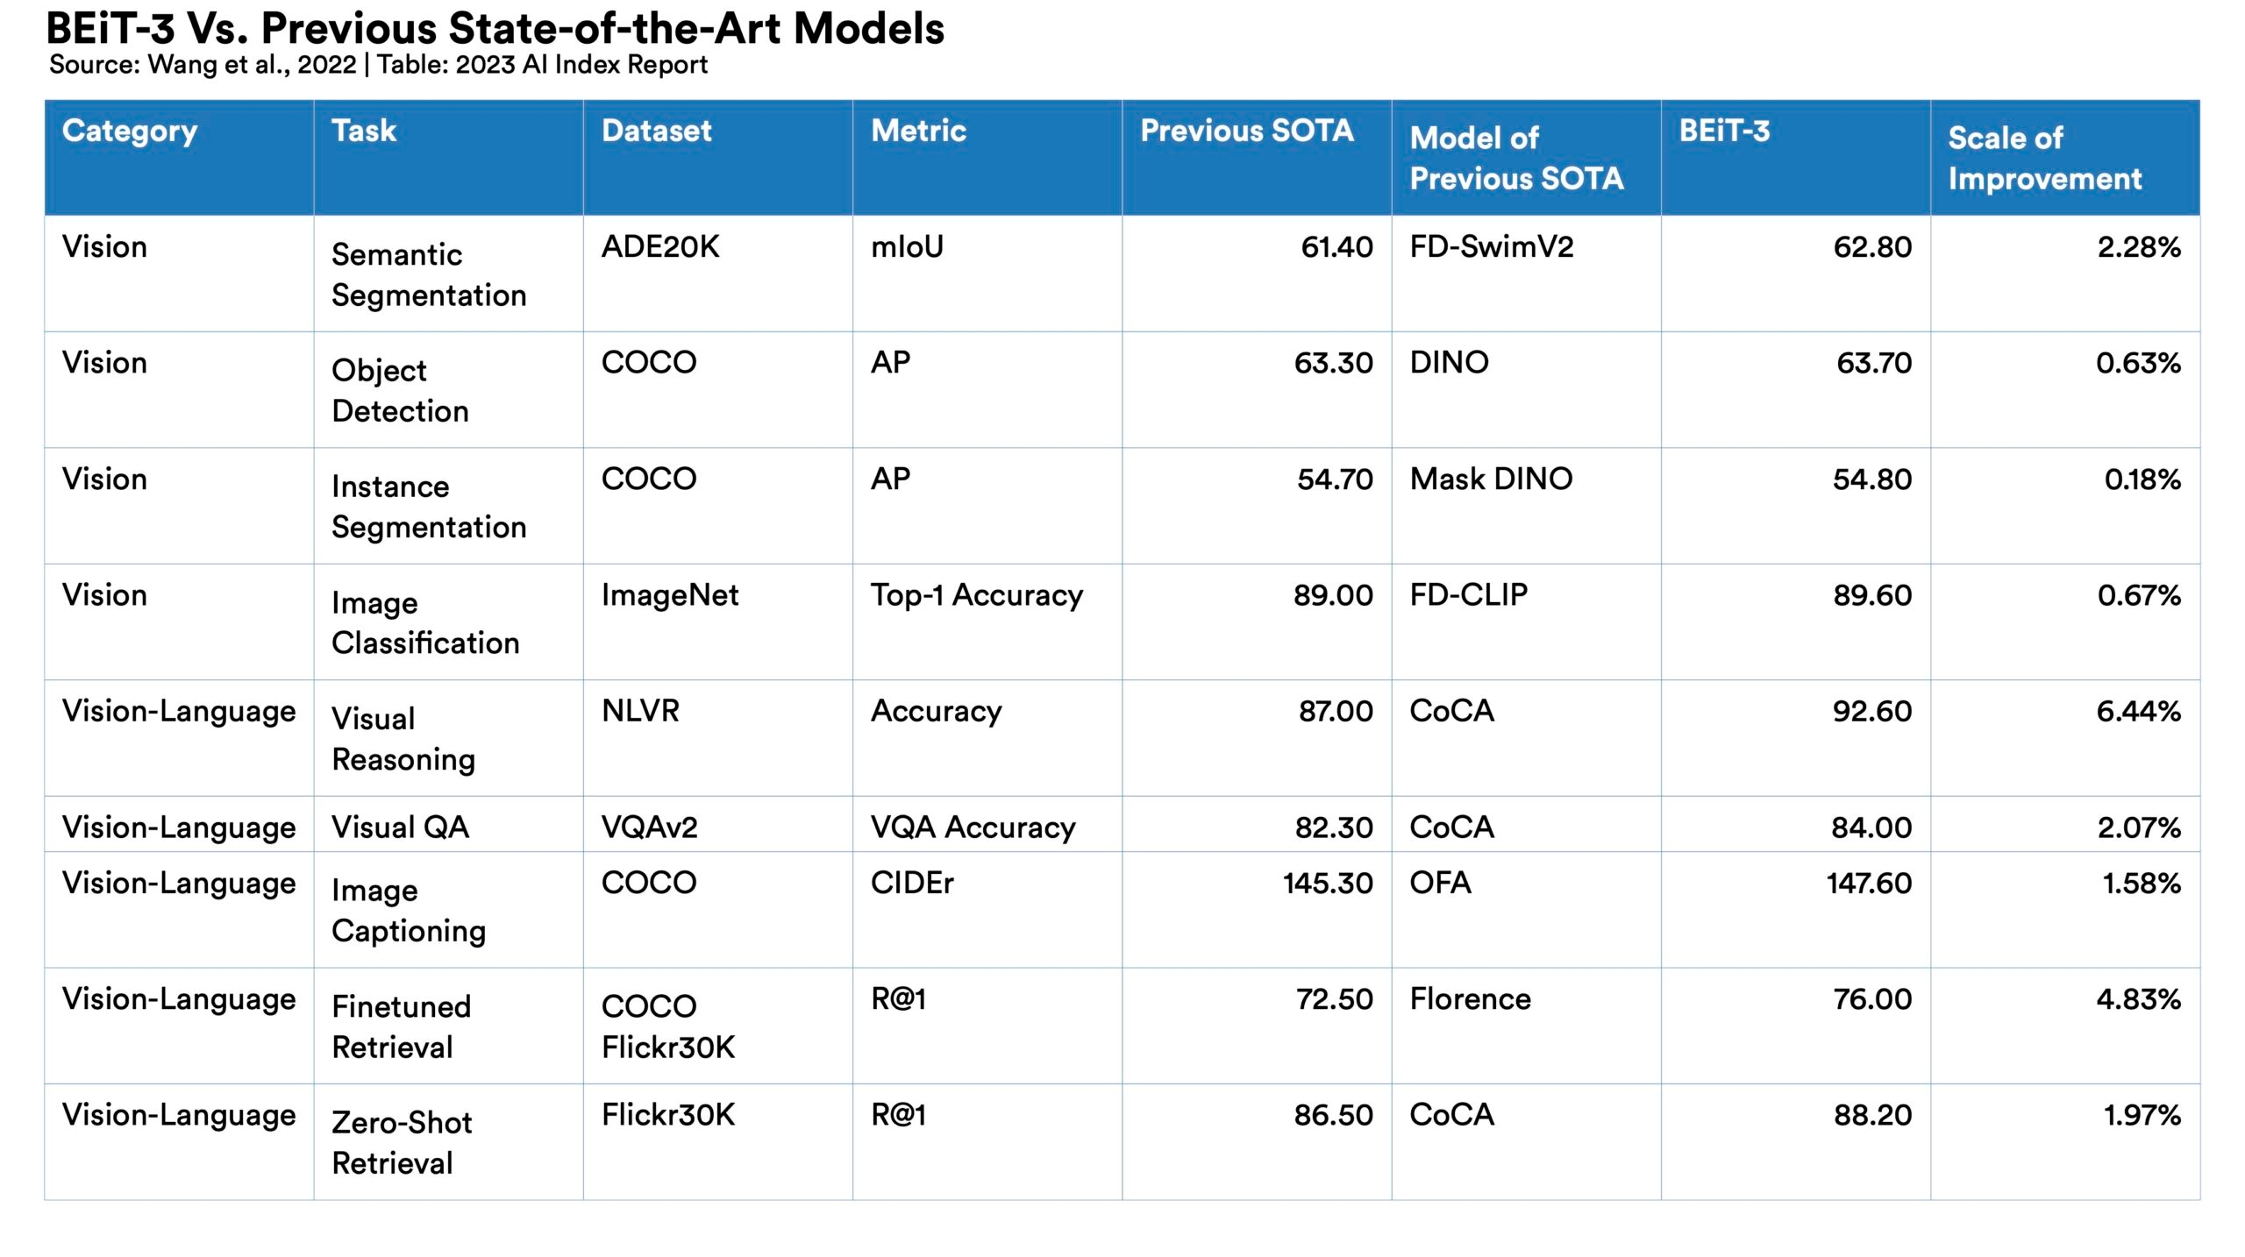Click the "BEiT-3" column header
The image size is (2245, 1257).
coord(1724,131)
